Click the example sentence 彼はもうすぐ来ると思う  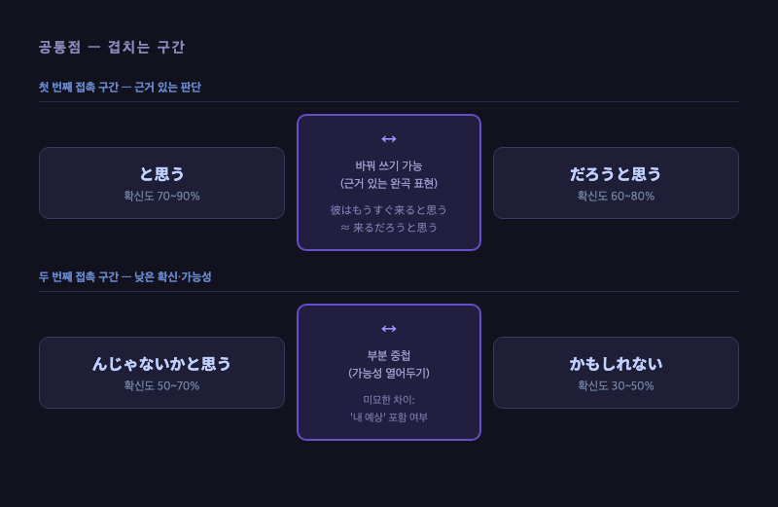[x=388, y=210]
